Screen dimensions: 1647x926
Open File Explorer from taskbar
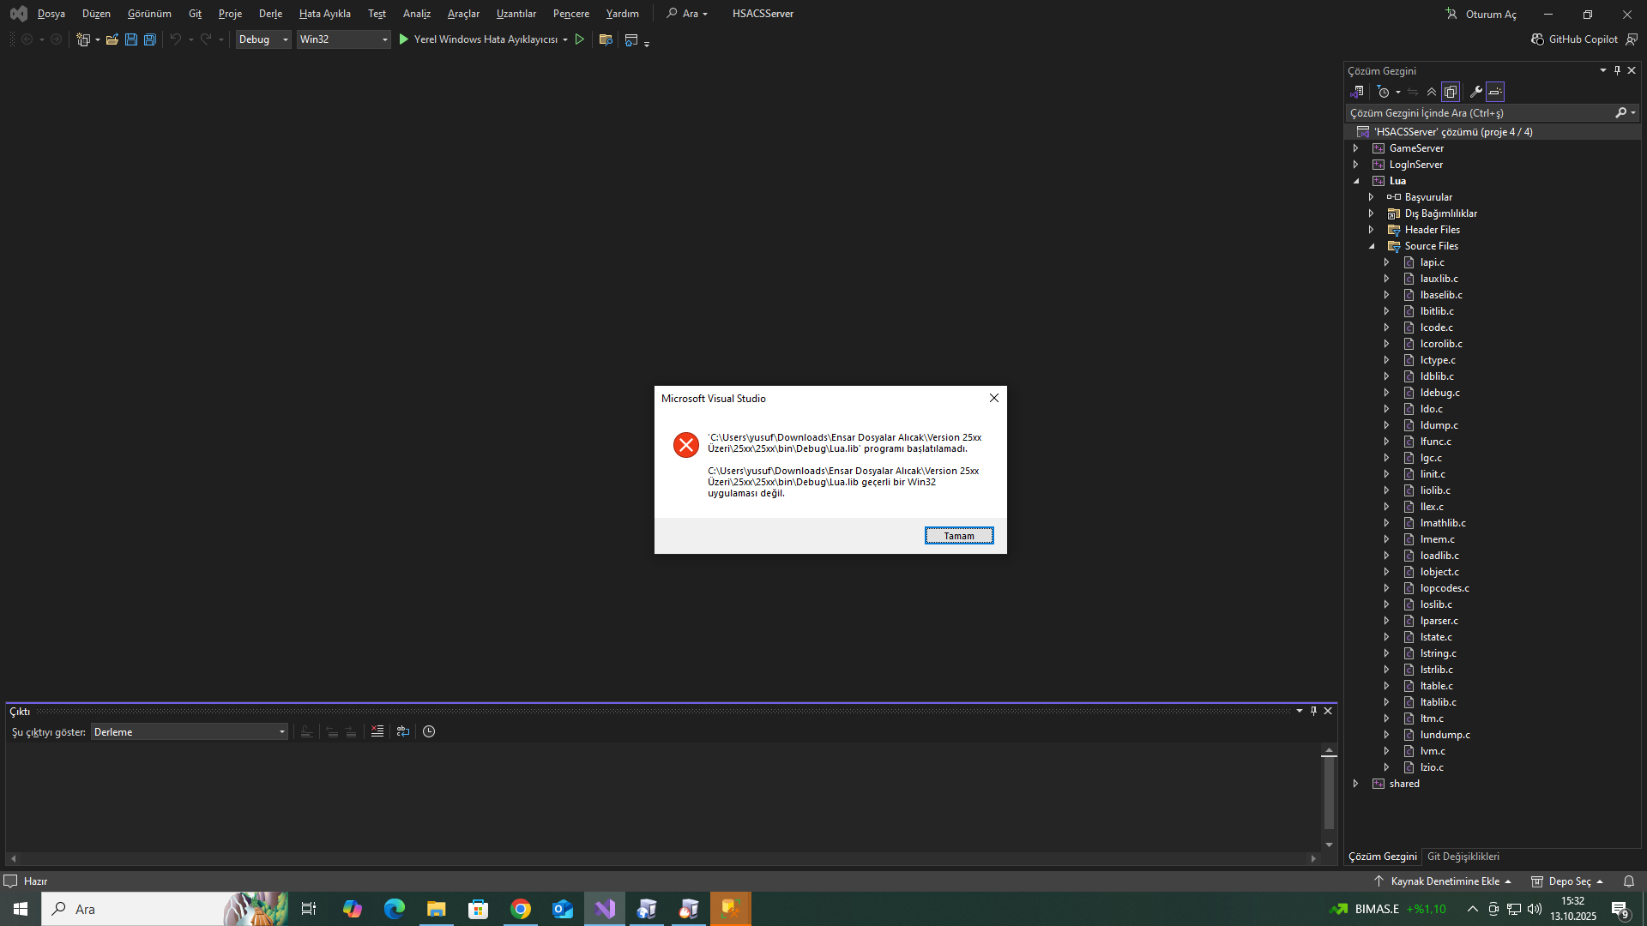point(437,909)
